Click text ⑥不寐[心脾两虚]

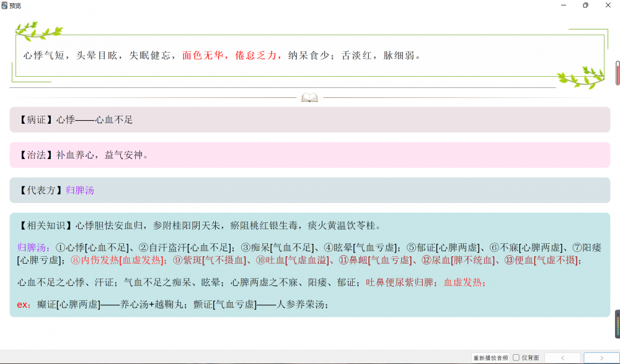pyautogui.click(x=526, y=248)
